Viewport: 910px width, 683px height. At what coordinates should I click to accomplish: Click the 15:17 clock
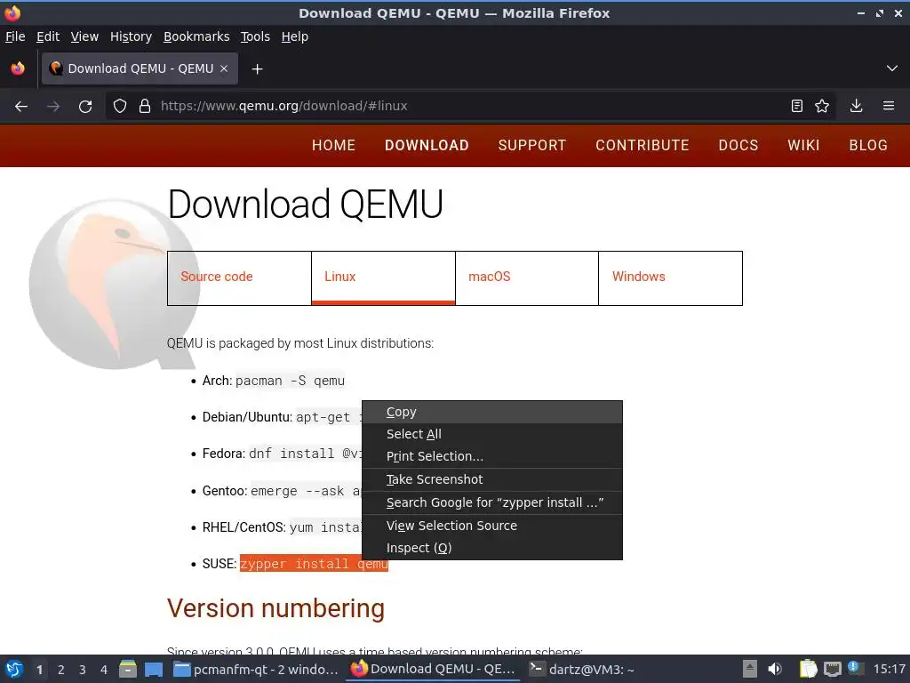click(889, 669)
